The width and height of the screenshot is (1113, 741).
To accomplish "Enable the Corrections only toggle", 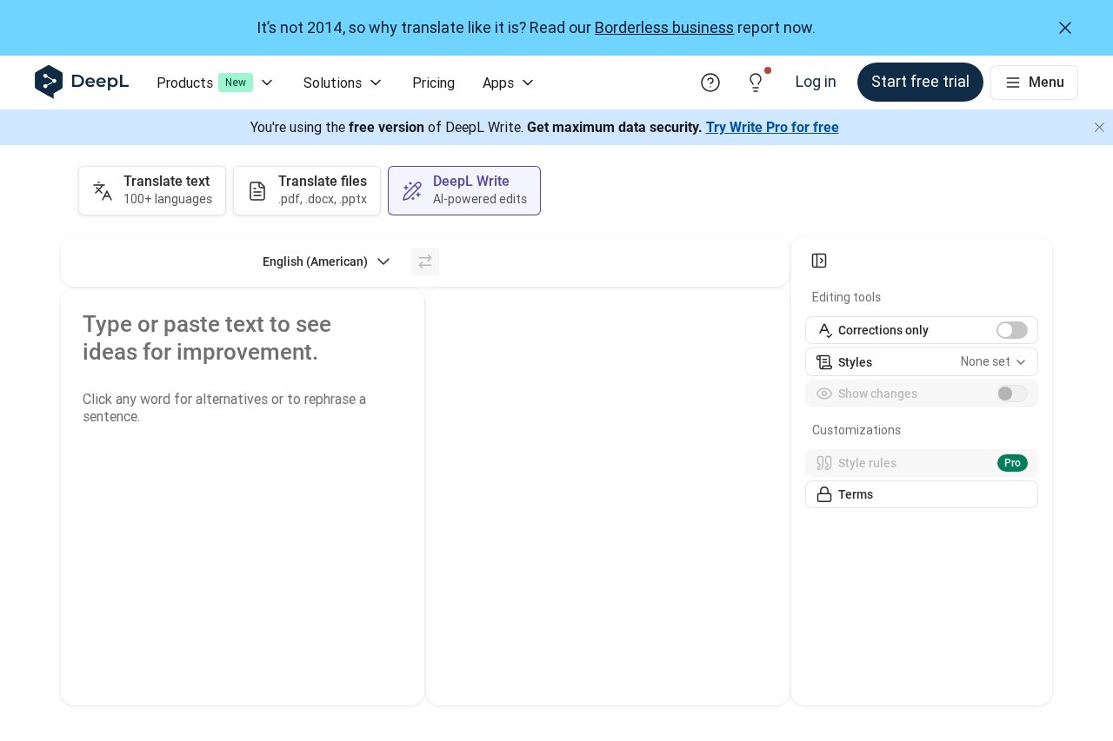I will click(x=1011, y=330).
